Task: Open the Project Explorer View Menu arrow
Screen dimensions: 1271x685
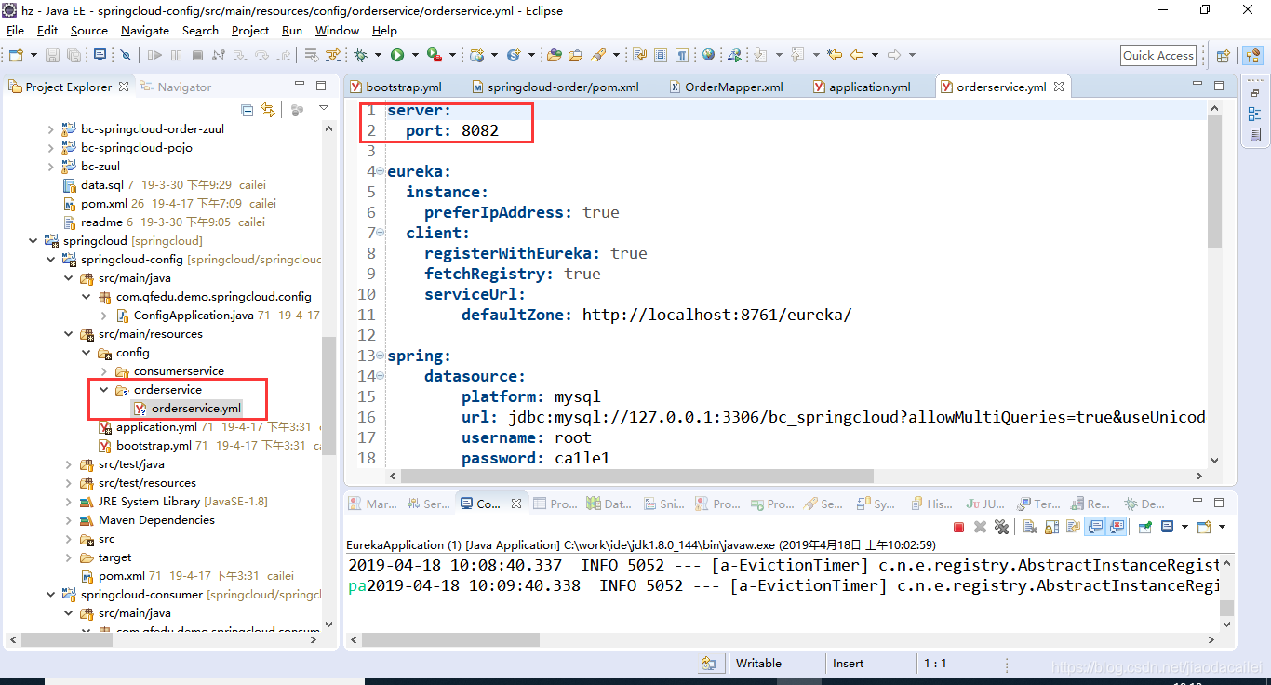Action: pyautogui.click(x=323, y=109)
